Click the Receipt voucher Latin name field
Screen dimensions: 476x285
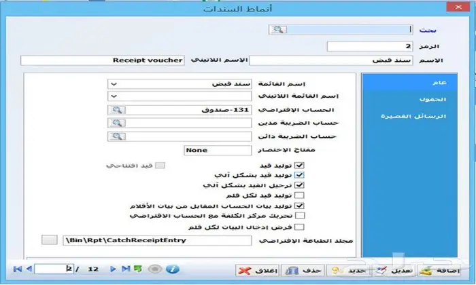103,60
